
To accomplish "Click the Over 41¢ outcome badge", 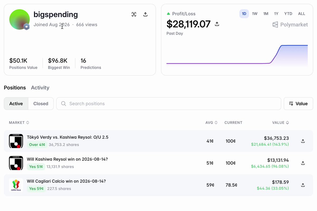I will pos(37,145).
